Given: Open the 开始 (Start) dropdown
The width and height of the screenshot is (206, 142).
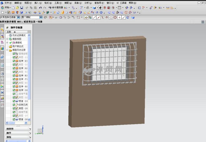Looking at the screenshot, I should (6, 8).
